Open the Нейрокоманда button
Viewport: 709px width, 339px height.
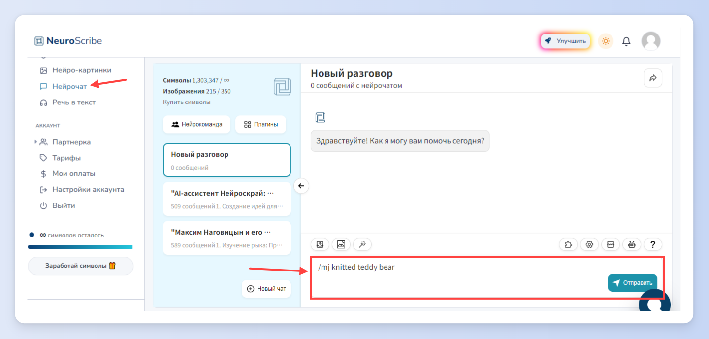(x=197, y=124)
